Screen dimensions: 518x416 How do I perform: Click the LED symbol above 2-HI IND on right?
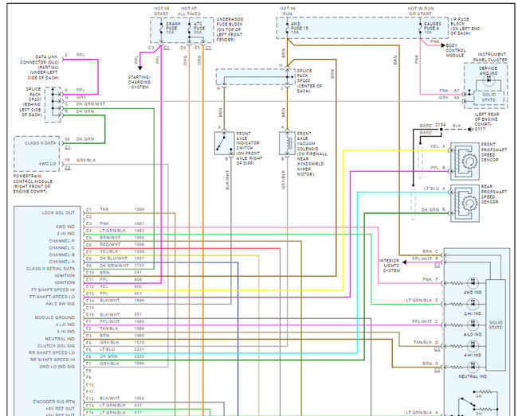(473, 304)
